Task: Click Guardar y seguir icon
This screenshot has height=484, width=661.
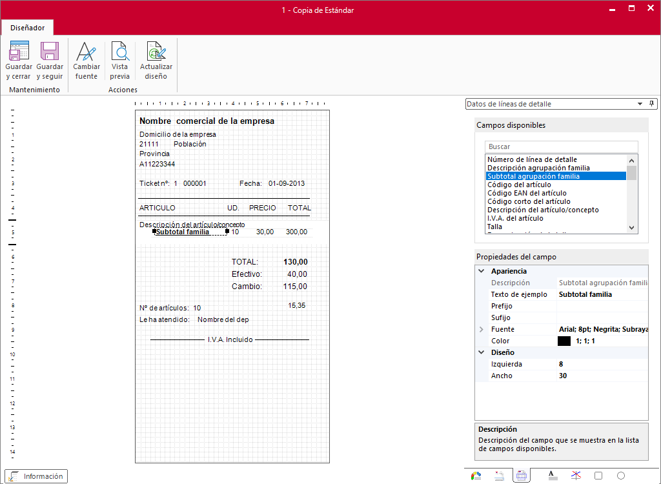Action: [50, 51]
